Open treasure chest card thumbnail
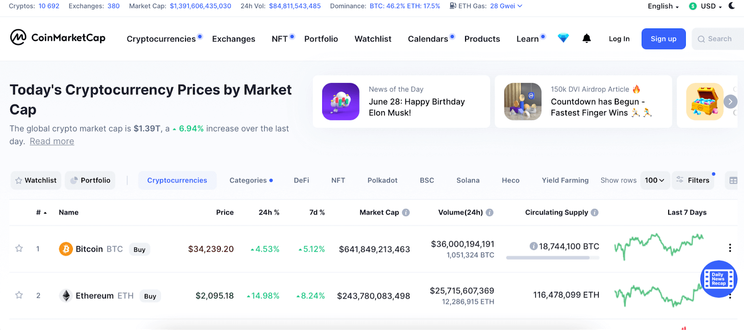Image resolution: width=744 pixels, height=330 pixels. coord(705,101)
